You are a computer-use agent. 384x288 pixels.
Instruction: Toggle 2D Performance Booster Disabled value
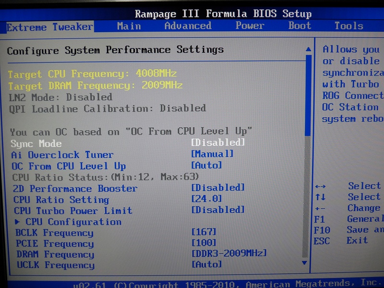(218, 188)
